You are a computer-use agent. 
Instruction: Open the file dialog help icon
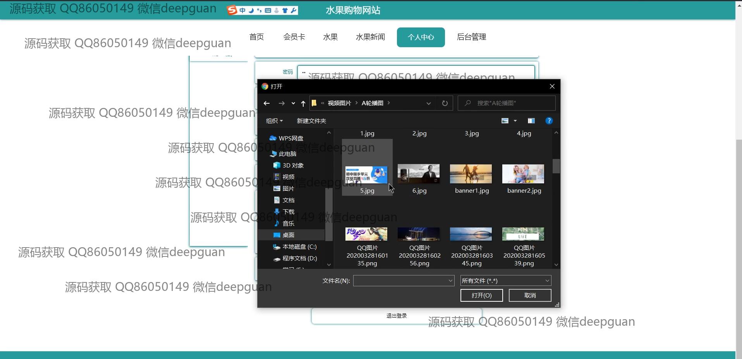(x=548, y=121)
